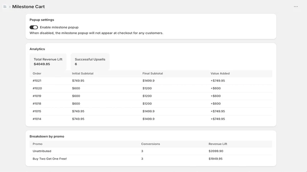This screenshot has width=307, height=172.
Task: Click the Conversions column header
Action: (x=150, y=144)
